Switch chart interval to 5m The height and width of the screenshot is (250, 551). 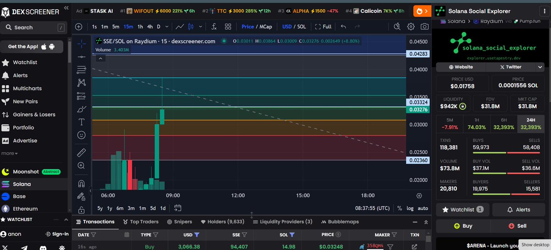tap(117, 27)
